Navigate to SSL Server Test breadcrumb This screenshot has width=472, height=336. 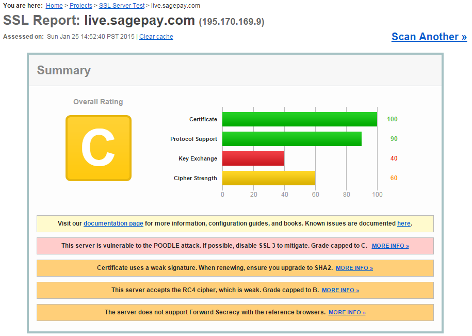click(122, 6)
